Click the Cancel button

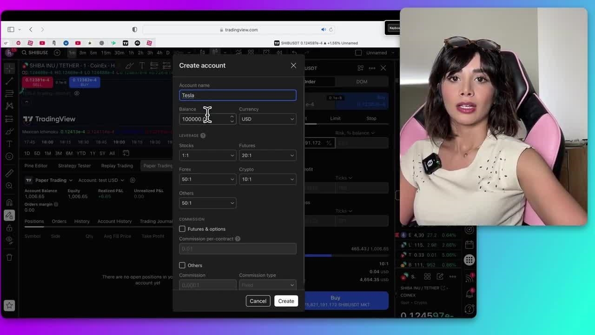258,301
